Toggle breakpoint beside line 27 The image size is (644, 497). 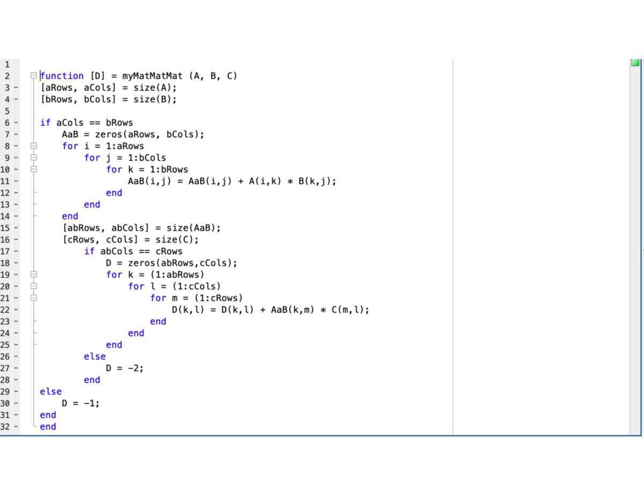(x=16, y=368)
